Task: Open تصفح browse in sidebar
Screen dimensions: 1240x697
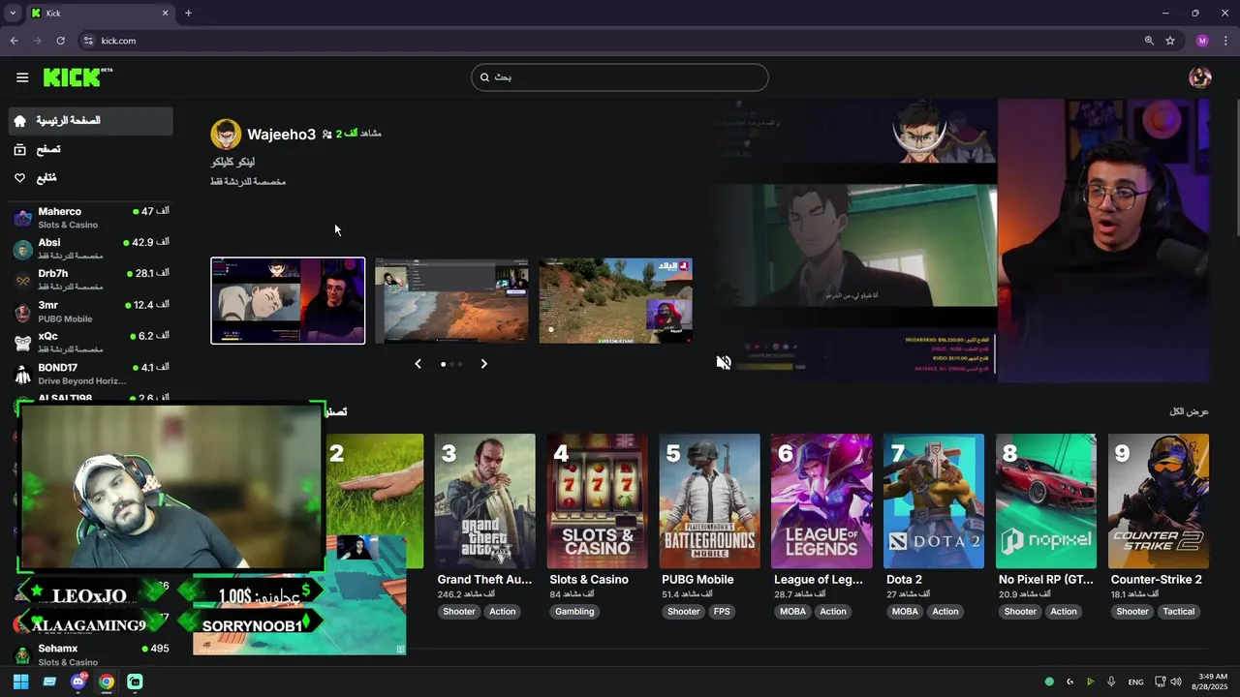Action: point(91,150)
